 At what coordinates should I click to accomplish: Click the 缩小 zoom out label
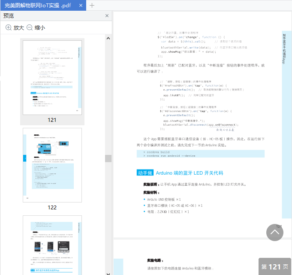point(40,28)
